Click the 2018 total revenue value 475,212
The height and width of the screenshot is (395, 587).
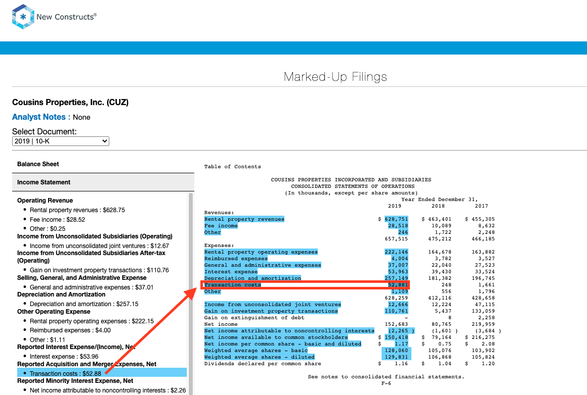(440, 239)
